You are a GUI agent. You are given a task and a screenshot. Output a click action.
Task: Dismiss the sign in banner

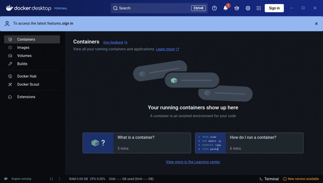(316, 24)
